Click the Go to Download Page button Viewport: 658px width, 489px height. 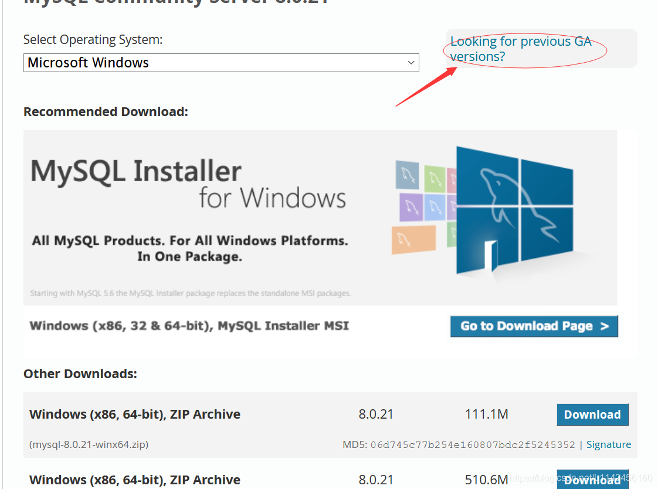534,326
